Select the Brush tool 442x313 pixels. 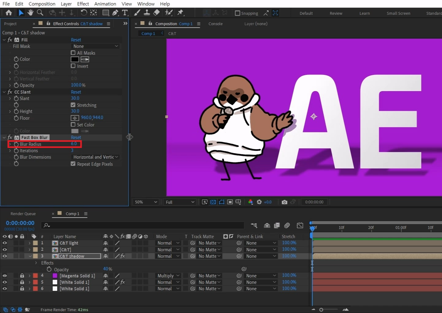coord(137,13)
